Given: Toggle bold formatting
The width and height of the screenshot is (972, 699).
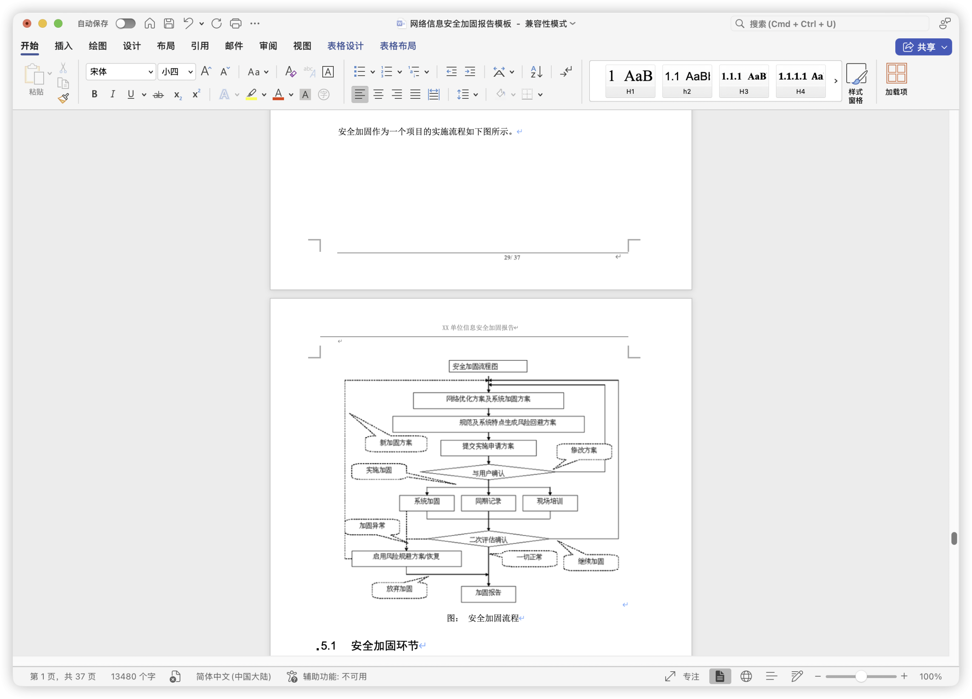Looking at the screenshot, I should pyautogui.click(x=94, y=94).
